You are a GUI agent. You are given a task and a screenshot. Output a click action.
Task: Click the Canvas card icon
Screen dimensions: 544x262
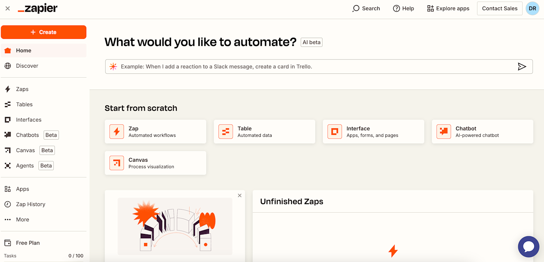(x=117, y=163)
